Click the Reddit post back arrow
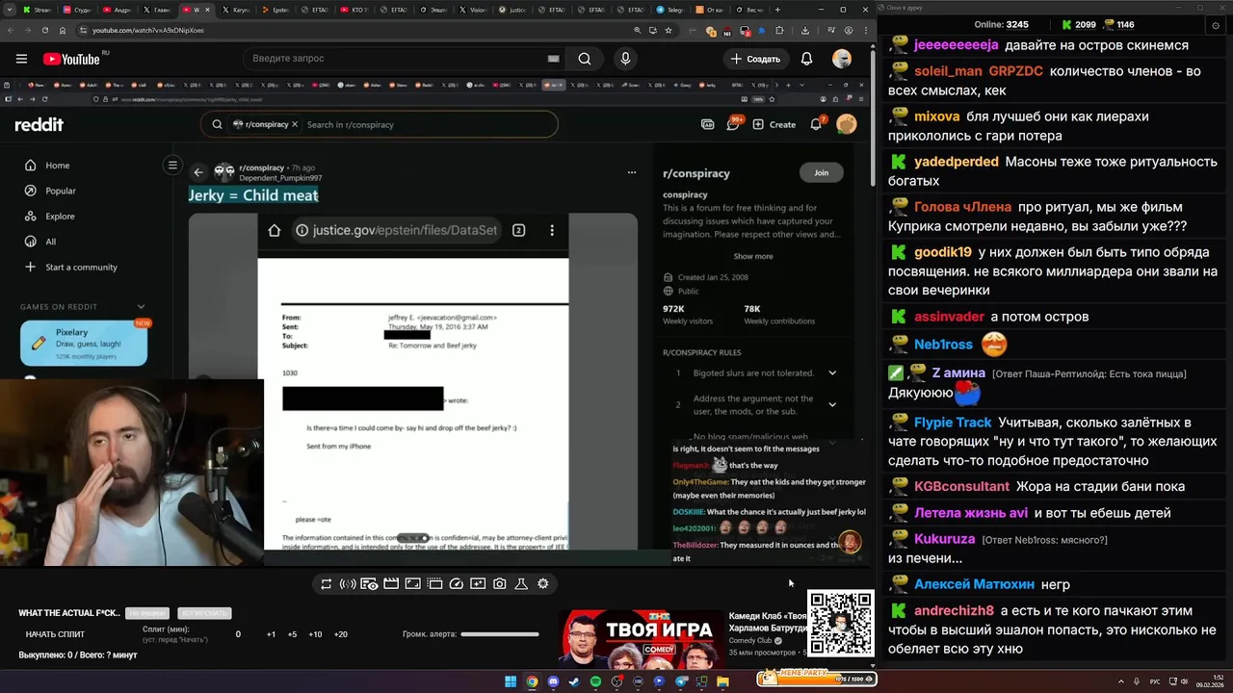The width and height of the screenshot is (1233, 693). pos(198,172)
